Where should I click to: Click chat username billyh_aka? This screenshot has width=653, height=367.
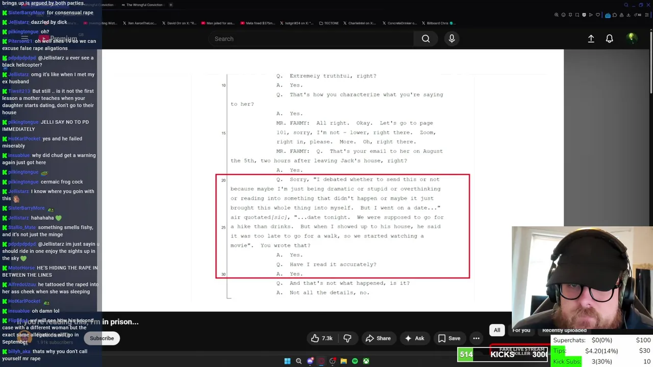point(19,352)
